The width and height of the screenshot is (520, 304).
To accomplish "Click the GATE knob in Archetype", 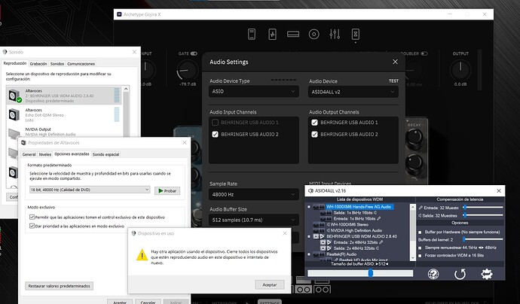I will tap(188, 70).
